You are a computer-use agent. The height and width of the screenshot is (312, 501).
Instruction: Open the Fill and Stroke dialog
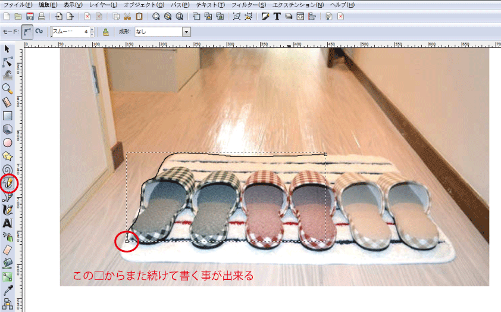coord(265,16)
